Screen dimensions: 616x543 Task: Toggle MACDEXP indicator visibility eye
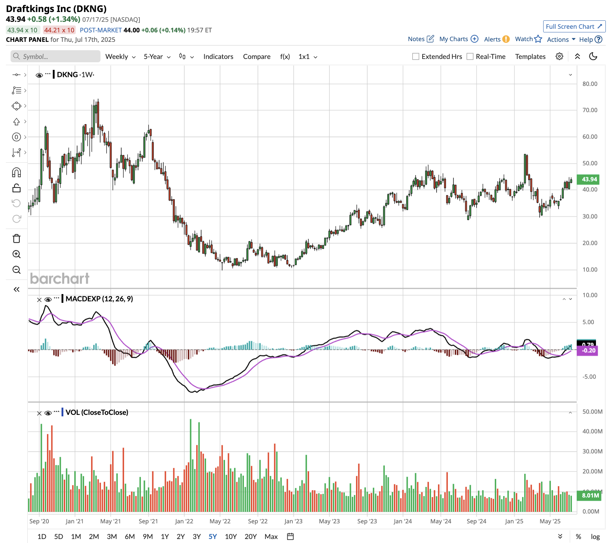pyautogui.click(x=48, y=300)
